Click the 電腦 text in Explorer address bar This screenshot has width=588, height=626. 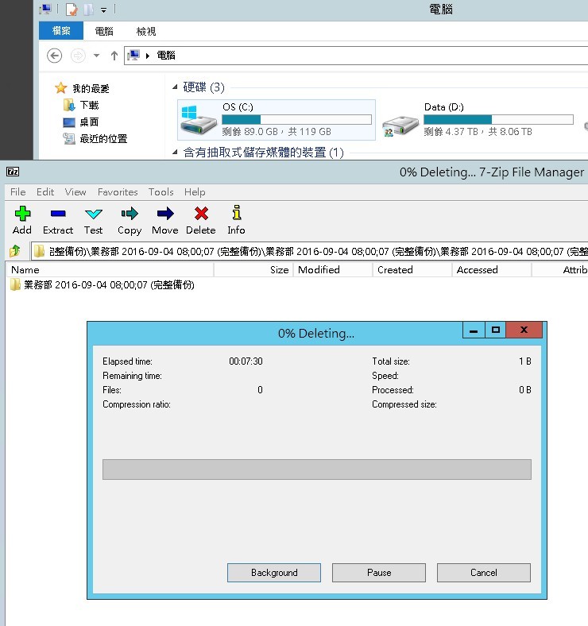[x=166, y=56]
